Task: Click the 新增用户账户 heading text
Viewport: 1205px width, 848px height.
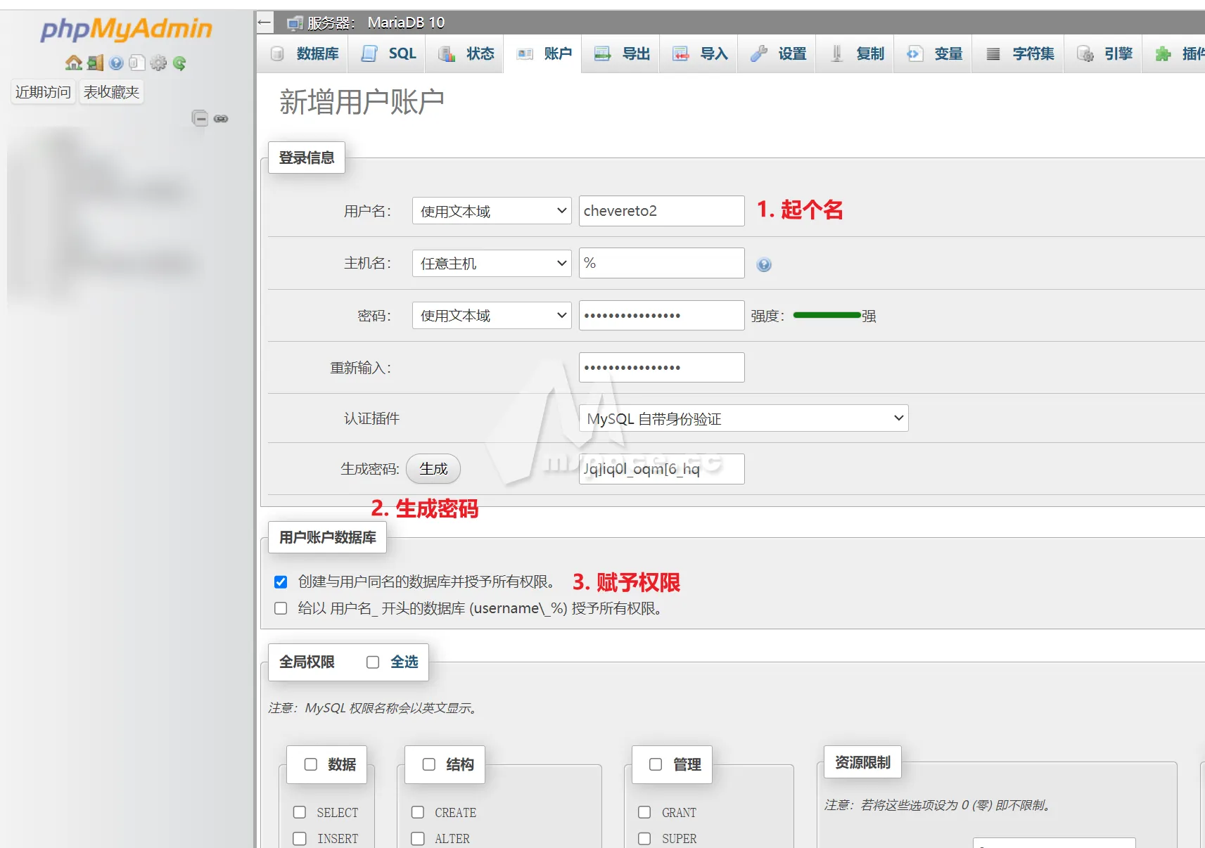Action: 362,102
